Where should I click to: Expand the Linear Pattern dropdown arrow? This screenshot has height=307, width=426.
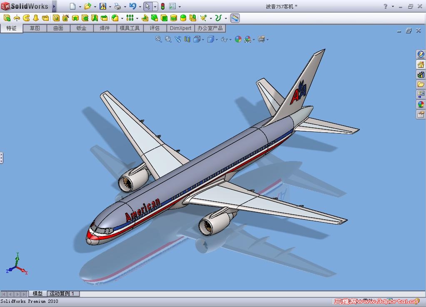137,18
